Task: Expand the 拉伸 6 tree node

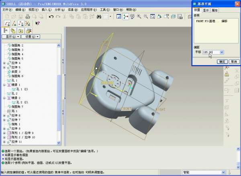Action: 4,115
